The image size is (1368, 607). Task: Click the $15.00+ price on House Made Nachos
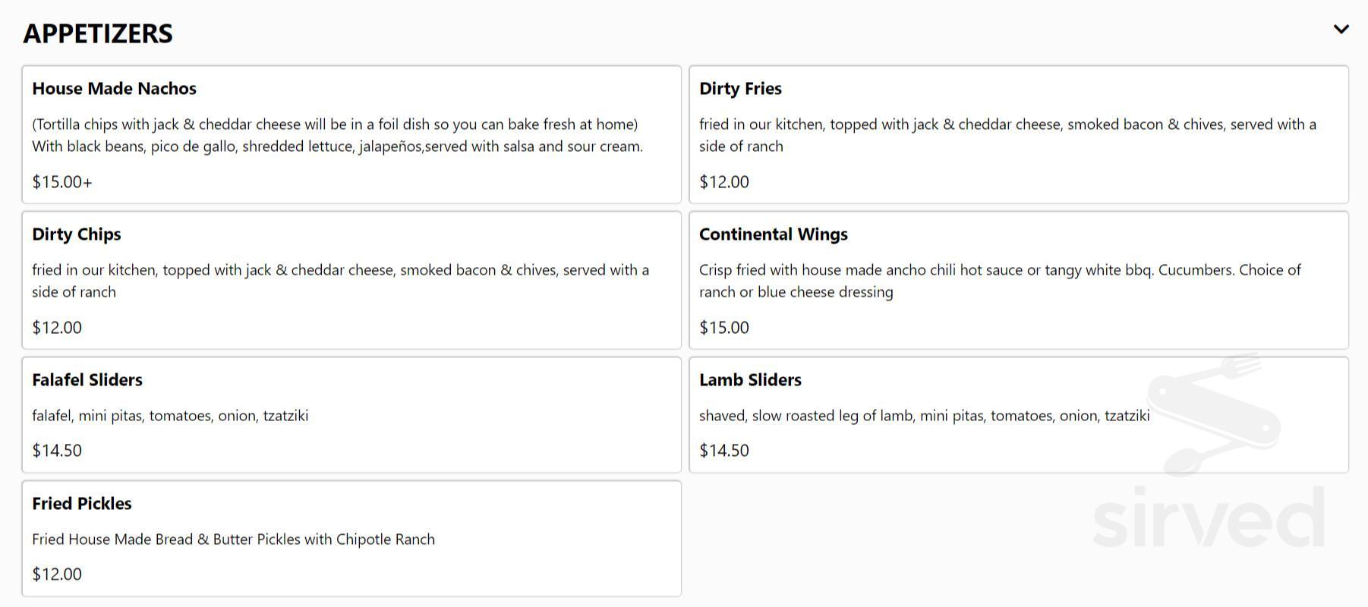61,181
